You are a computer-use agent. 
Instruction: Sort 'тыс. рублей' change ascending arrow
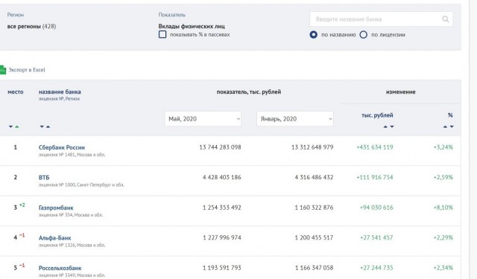pos(385,126)
